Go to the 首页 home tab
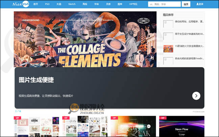219x137 pixels. [x=36, y=4]
